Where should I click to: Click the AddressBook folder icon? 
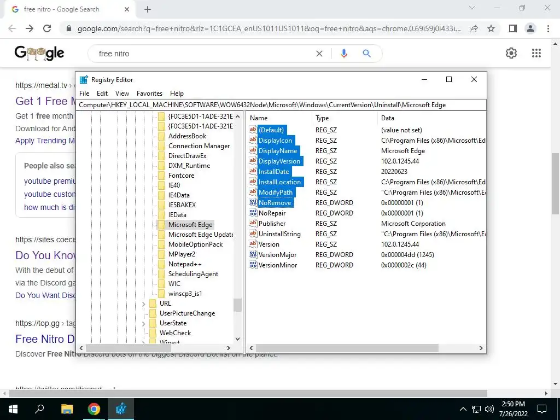[161, 136]
